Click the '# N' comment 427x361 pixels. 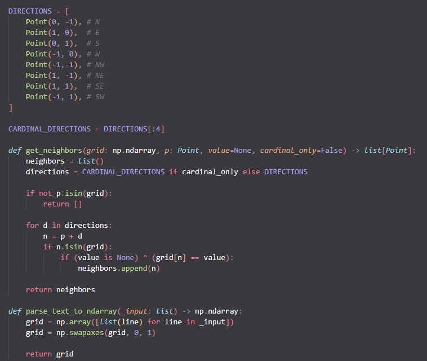(x=93, y=22)
